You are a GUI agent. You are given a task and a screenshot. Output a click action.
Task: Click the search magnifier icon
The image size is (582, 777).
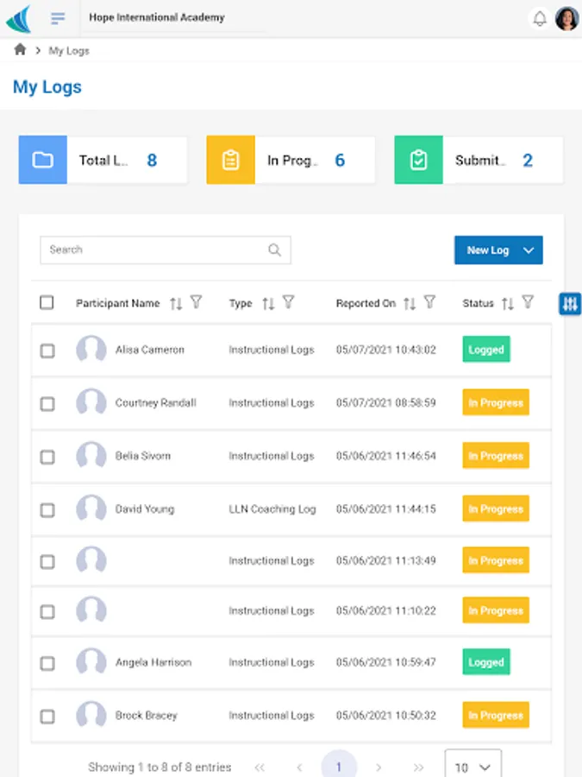point(275,250)
